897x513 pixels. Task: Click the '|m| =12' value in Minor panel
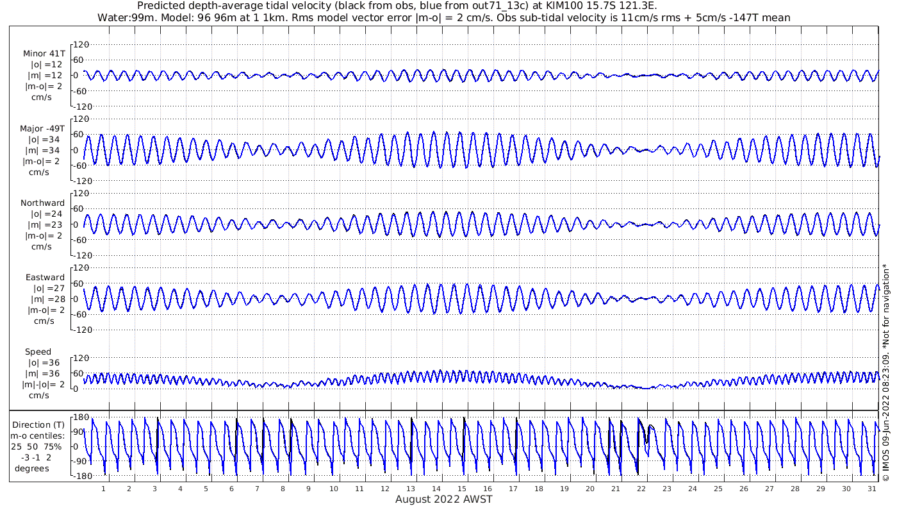click(x=45, y=76)
